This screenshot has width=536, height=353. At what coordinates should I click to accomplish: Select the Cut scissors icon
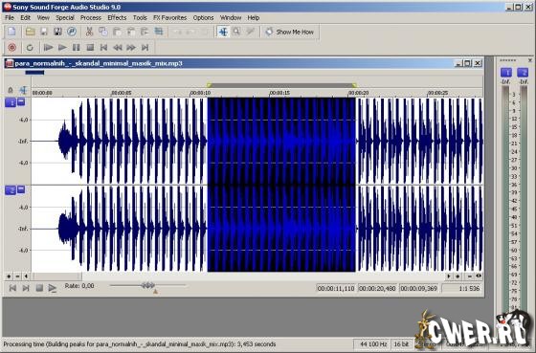click(x=89, y=32)
